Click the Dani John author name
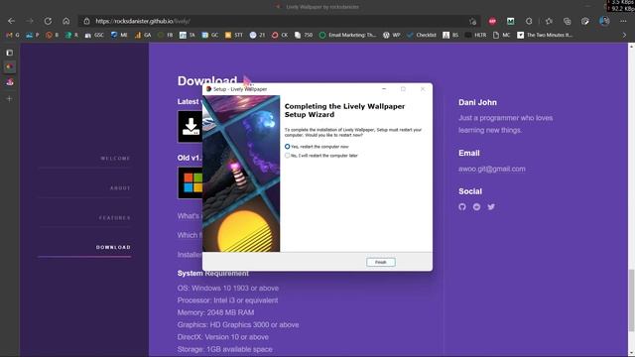 click(x=477, y=102)
